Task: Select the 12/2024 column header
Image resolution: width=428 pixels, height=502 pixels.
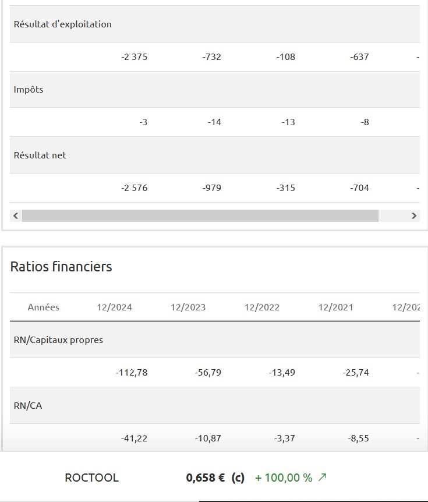Action: tap(114, 307)
